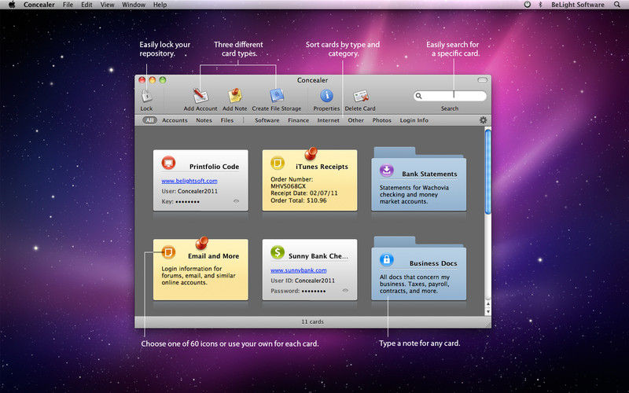Viewport: 629px width, 393px height.
Task: Reveal the Sunny Bank password with eye icon
Action: click(x=345, y=291)
